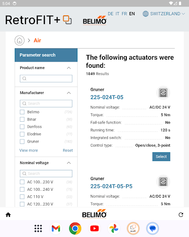This screenshot has height=237, width=189.
Task: Switch language to FR
Action: point(124,14)
